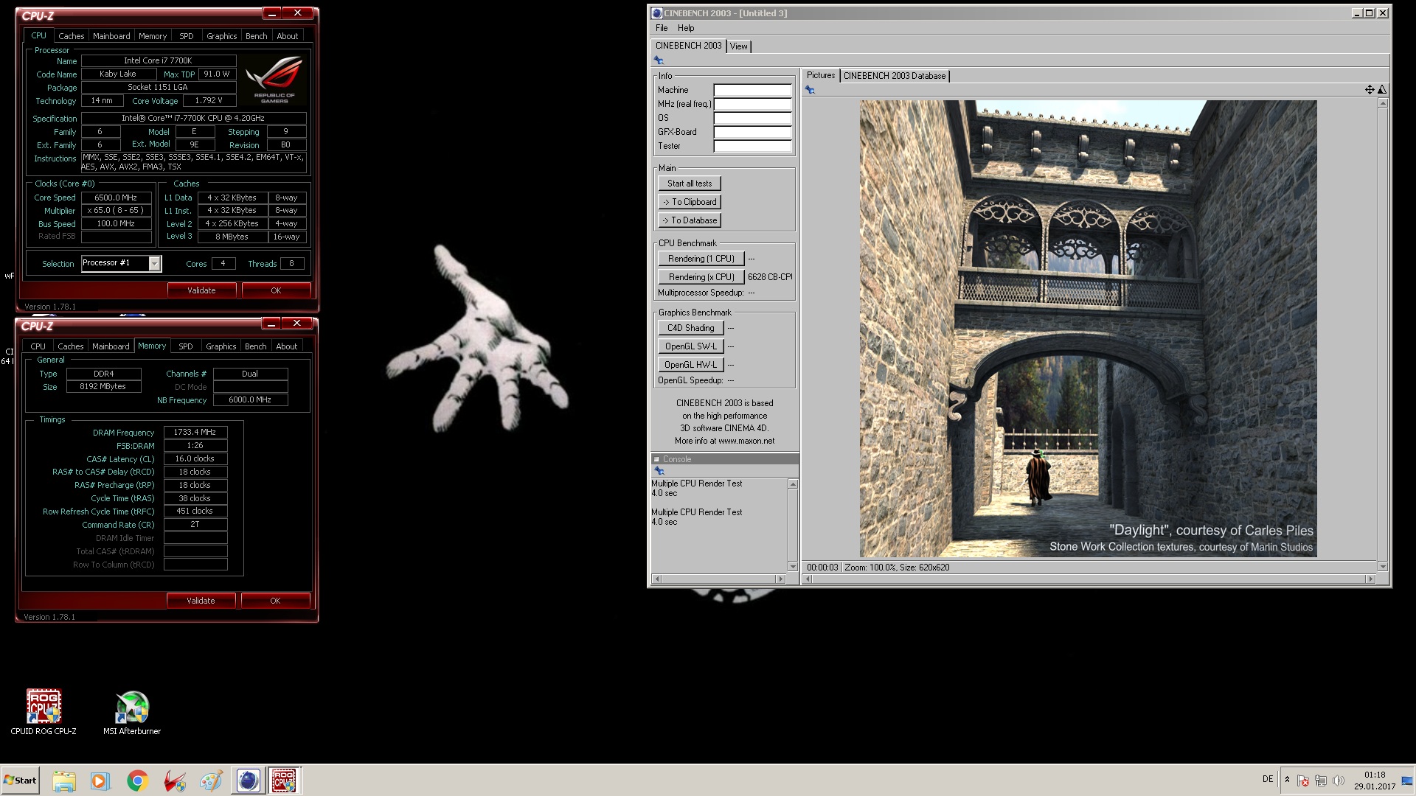Select the CINEBENCH 2003 Database tab
Image resolution: width=1416 pixels, height=796 pixels.
point(895,76)
